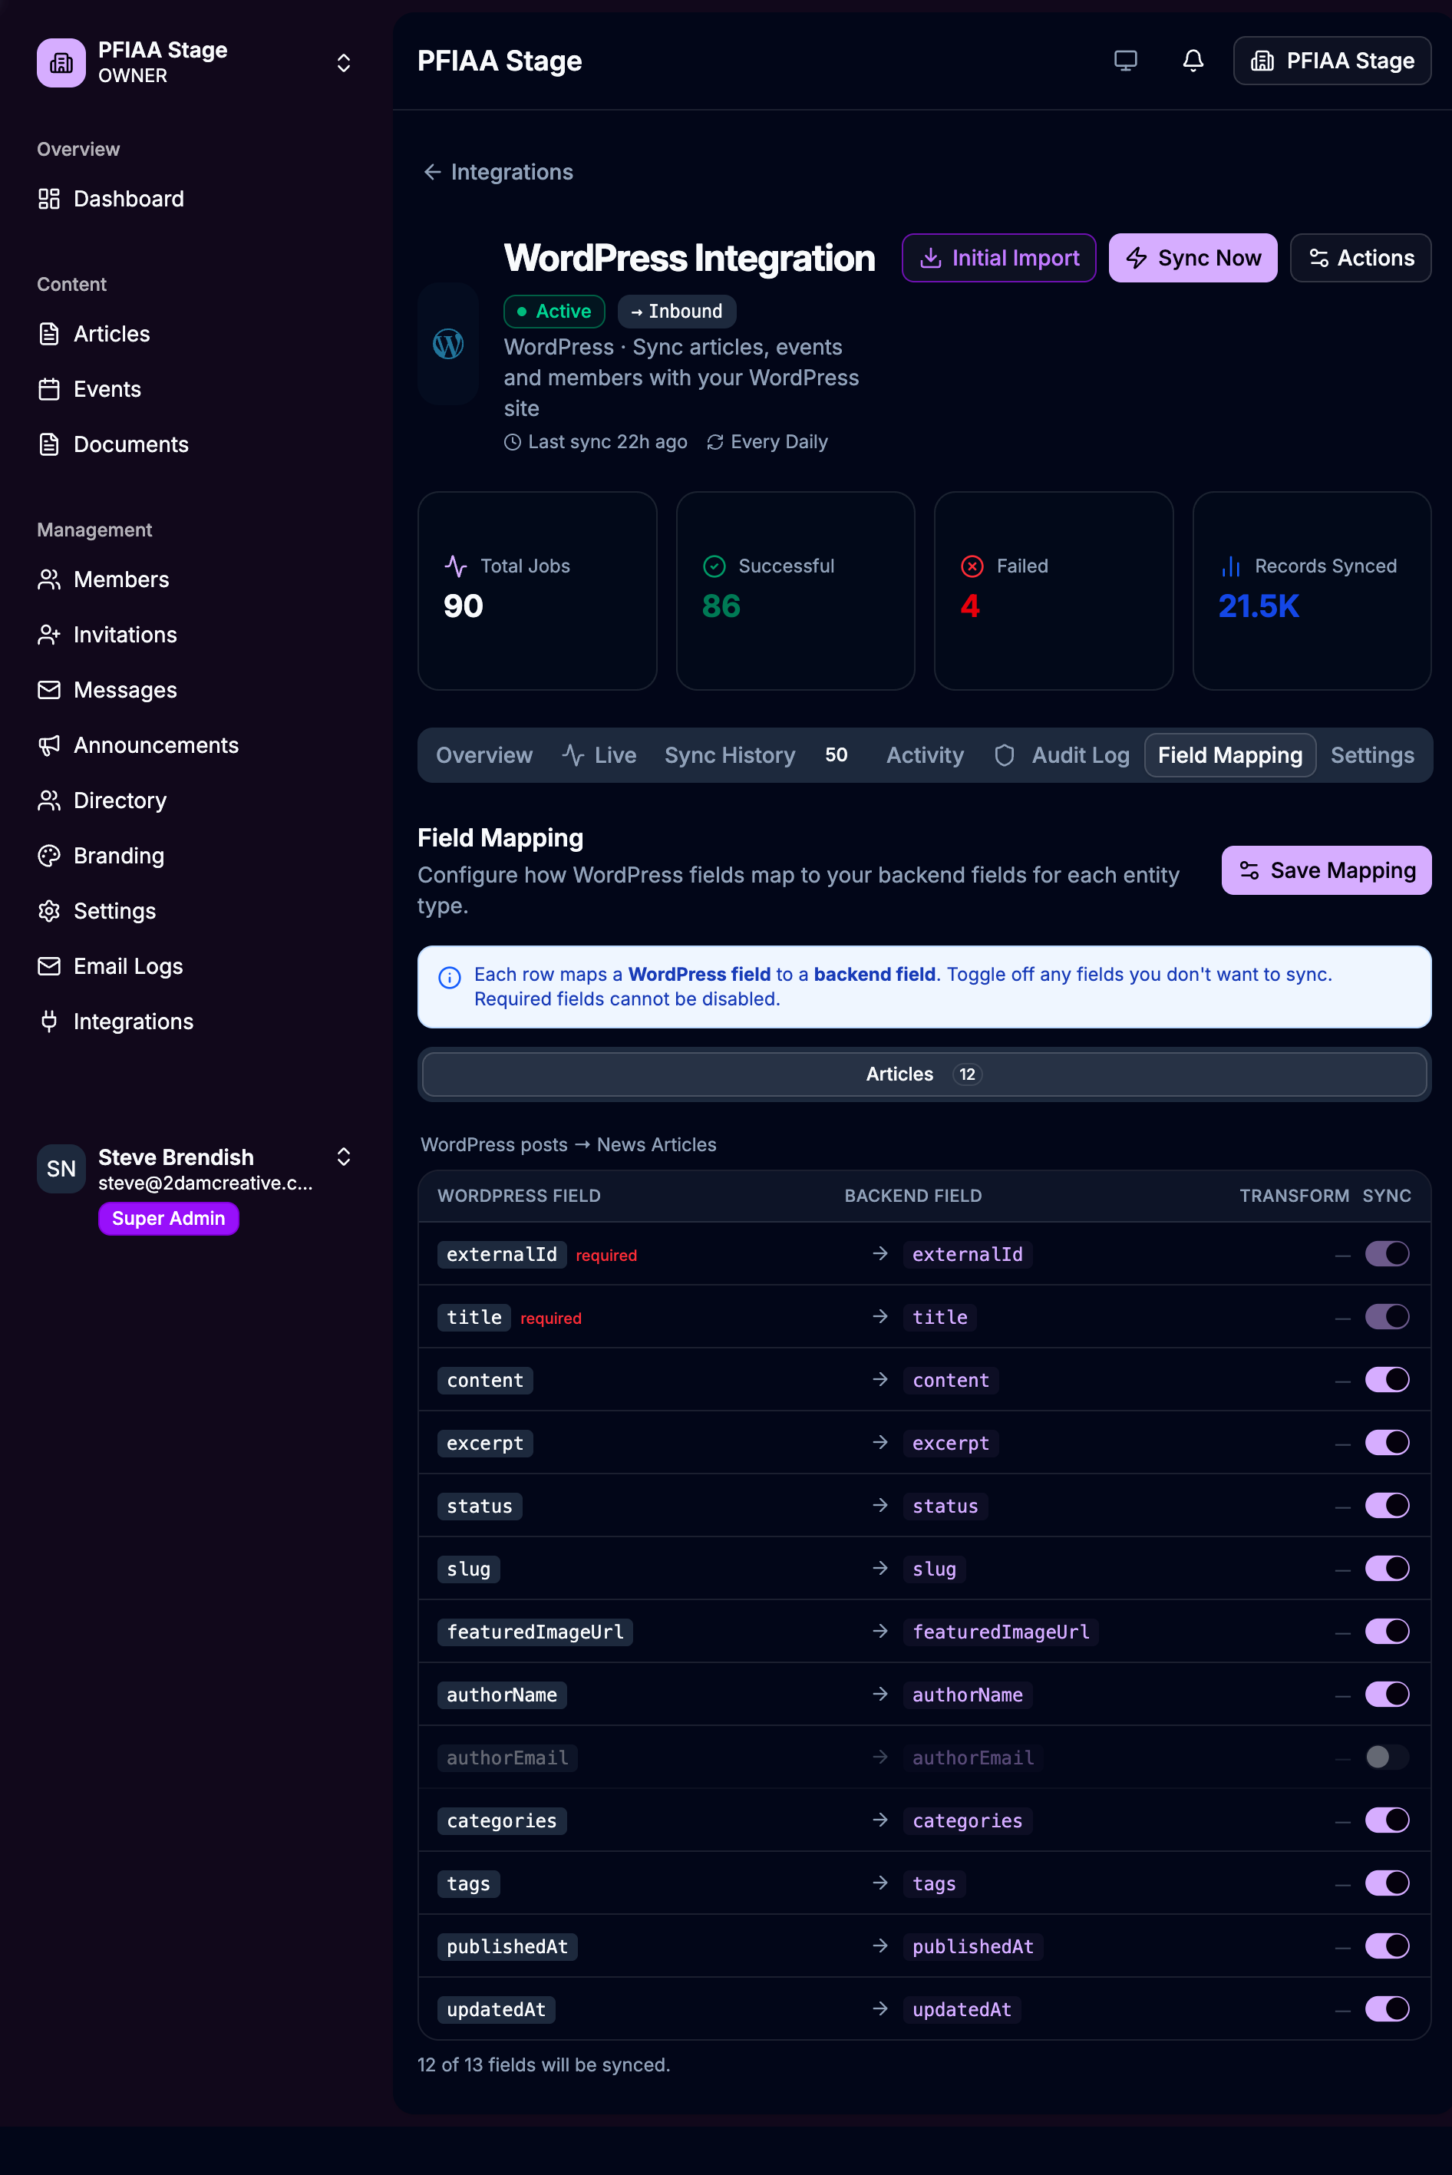Click the Successful green check icon

point(714,566)
